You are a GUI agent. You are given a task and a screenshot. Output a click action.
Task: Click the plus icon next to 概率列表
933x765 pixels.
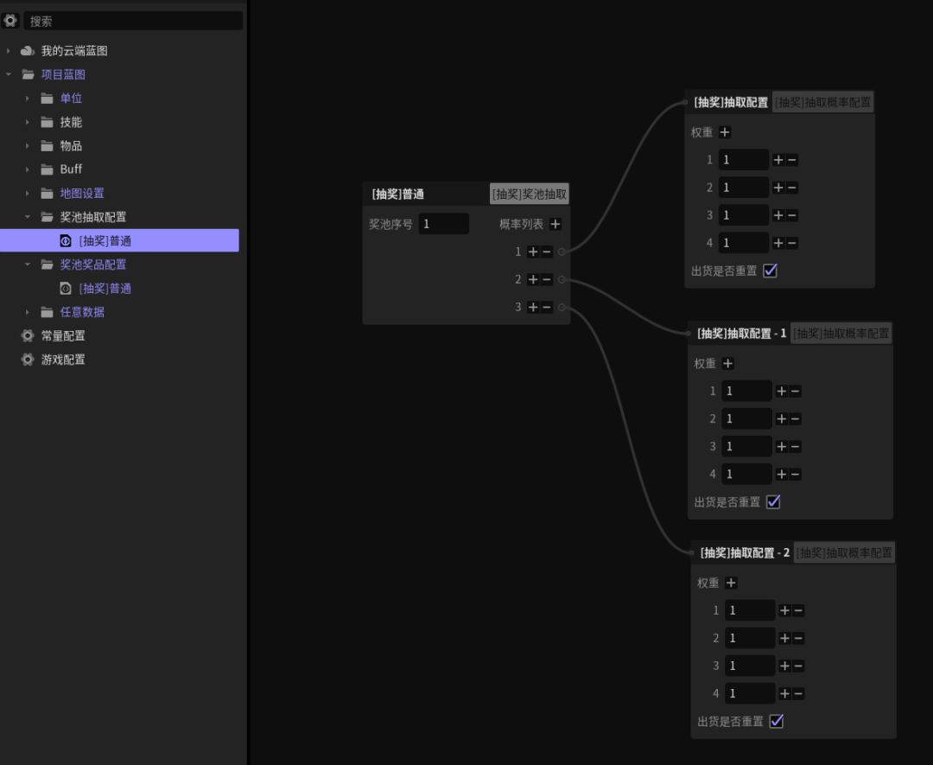point(555,224)
